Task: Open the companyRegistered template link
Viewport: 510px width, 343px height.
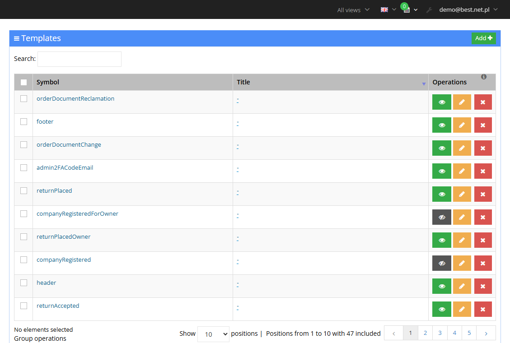Action: point(64,260)
